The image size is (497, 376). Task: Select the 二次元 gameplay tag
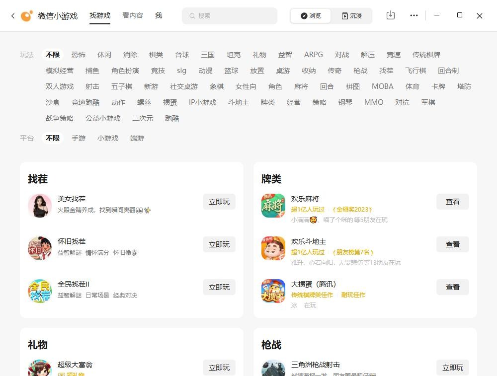143,119
